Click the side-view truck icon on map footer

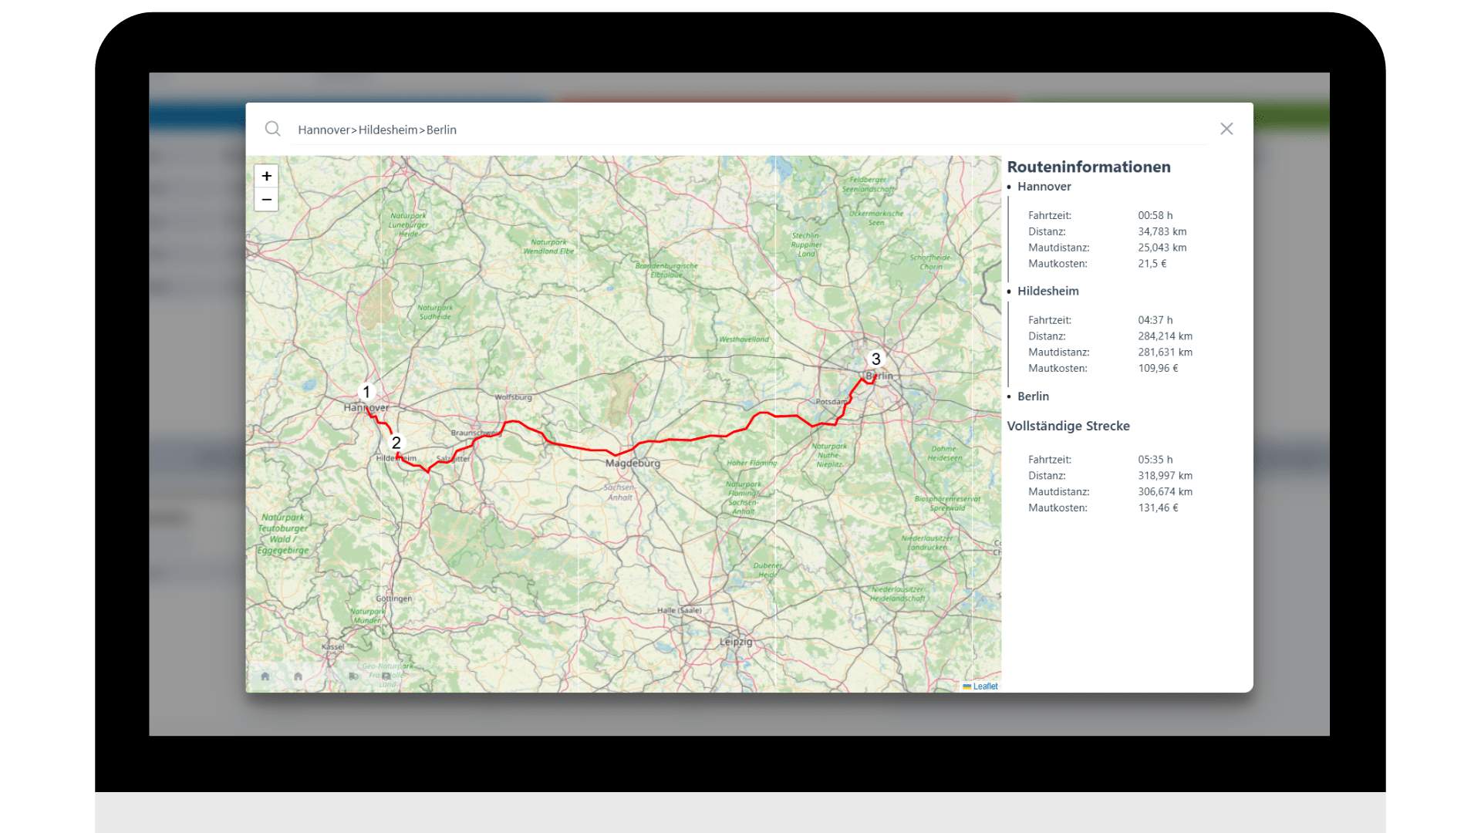coord(353,676)
